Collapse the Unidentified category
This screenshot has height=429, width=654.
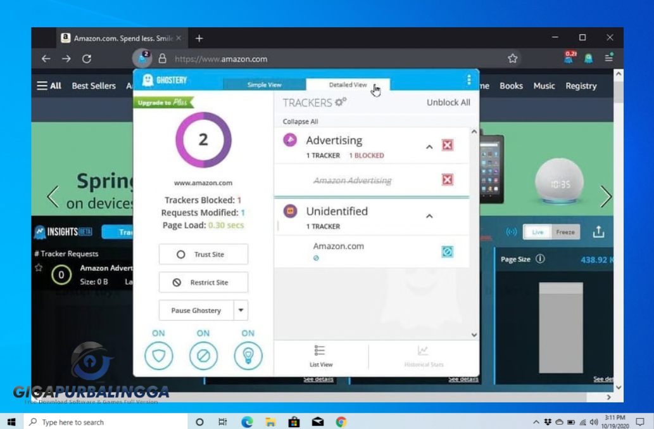[x=429, y=216]
